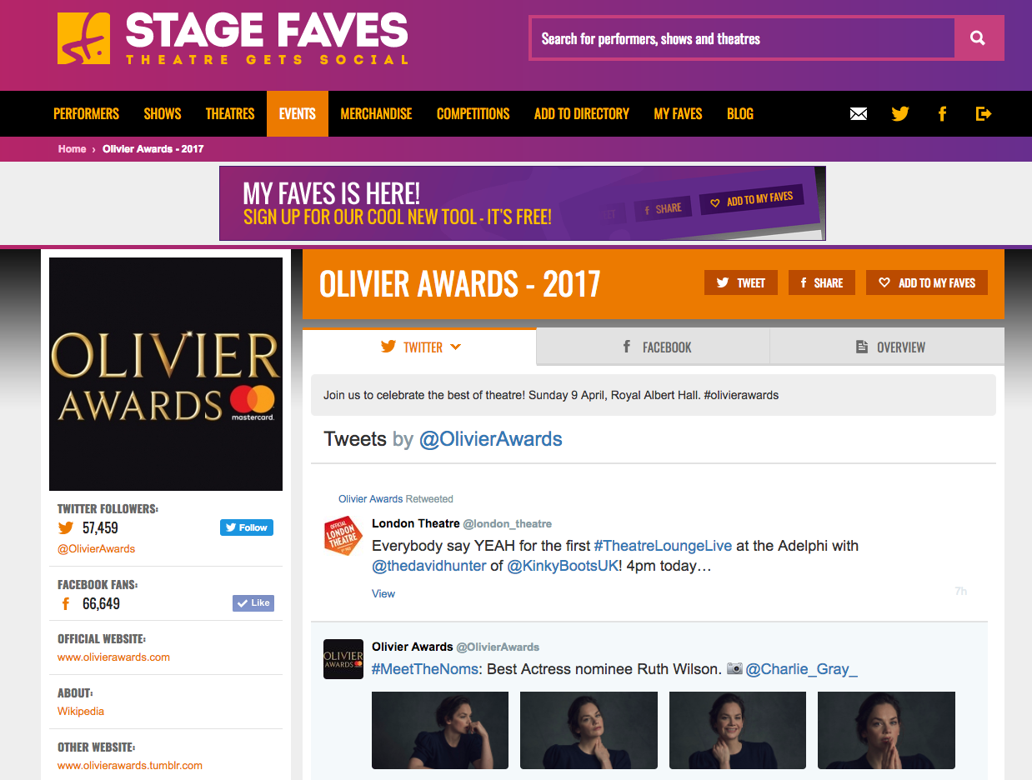Open the @OlivierAwards sidebar link
Image resolution: width=1032 pixels, height=780 pixels.
[x=96, y=549]
